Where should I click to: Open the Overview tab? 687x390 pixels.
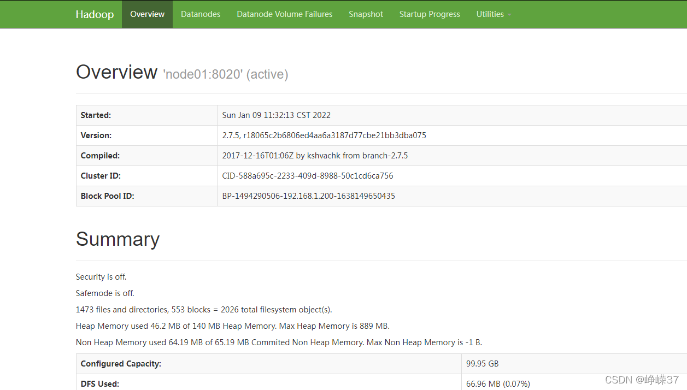click(147, 14)
